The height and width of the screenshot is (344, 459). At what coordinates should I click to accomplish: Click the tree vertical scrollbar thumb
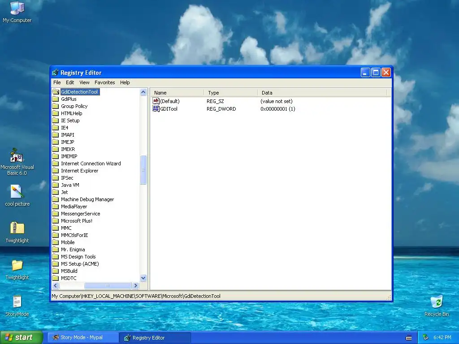pyautogui.click(x=143, y=170)
